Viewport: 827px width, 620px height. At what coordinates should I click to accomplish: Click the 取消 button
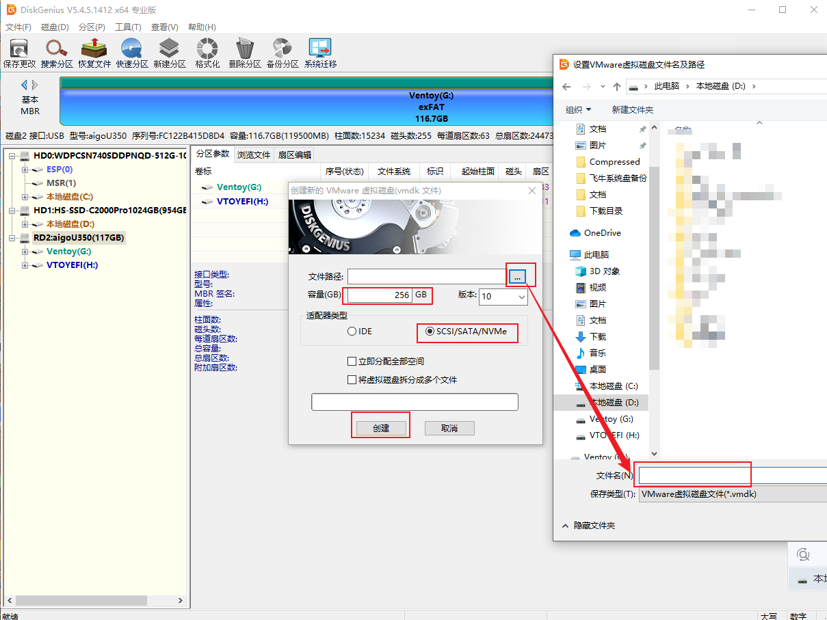(449, 428)
